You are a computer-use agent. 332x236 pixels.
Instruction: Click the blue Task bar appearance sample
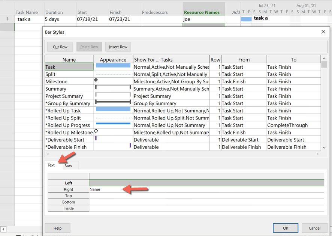[x=112, y=67]
